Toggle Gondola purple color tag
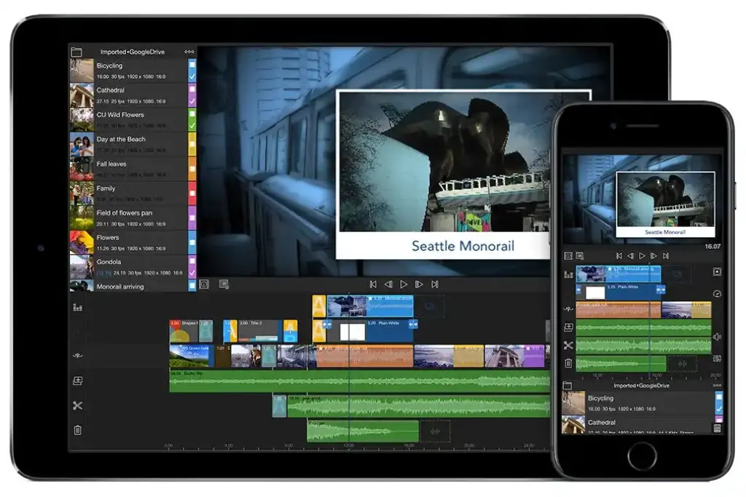Viewport: 746px width, 497px height. pos(192,267)
